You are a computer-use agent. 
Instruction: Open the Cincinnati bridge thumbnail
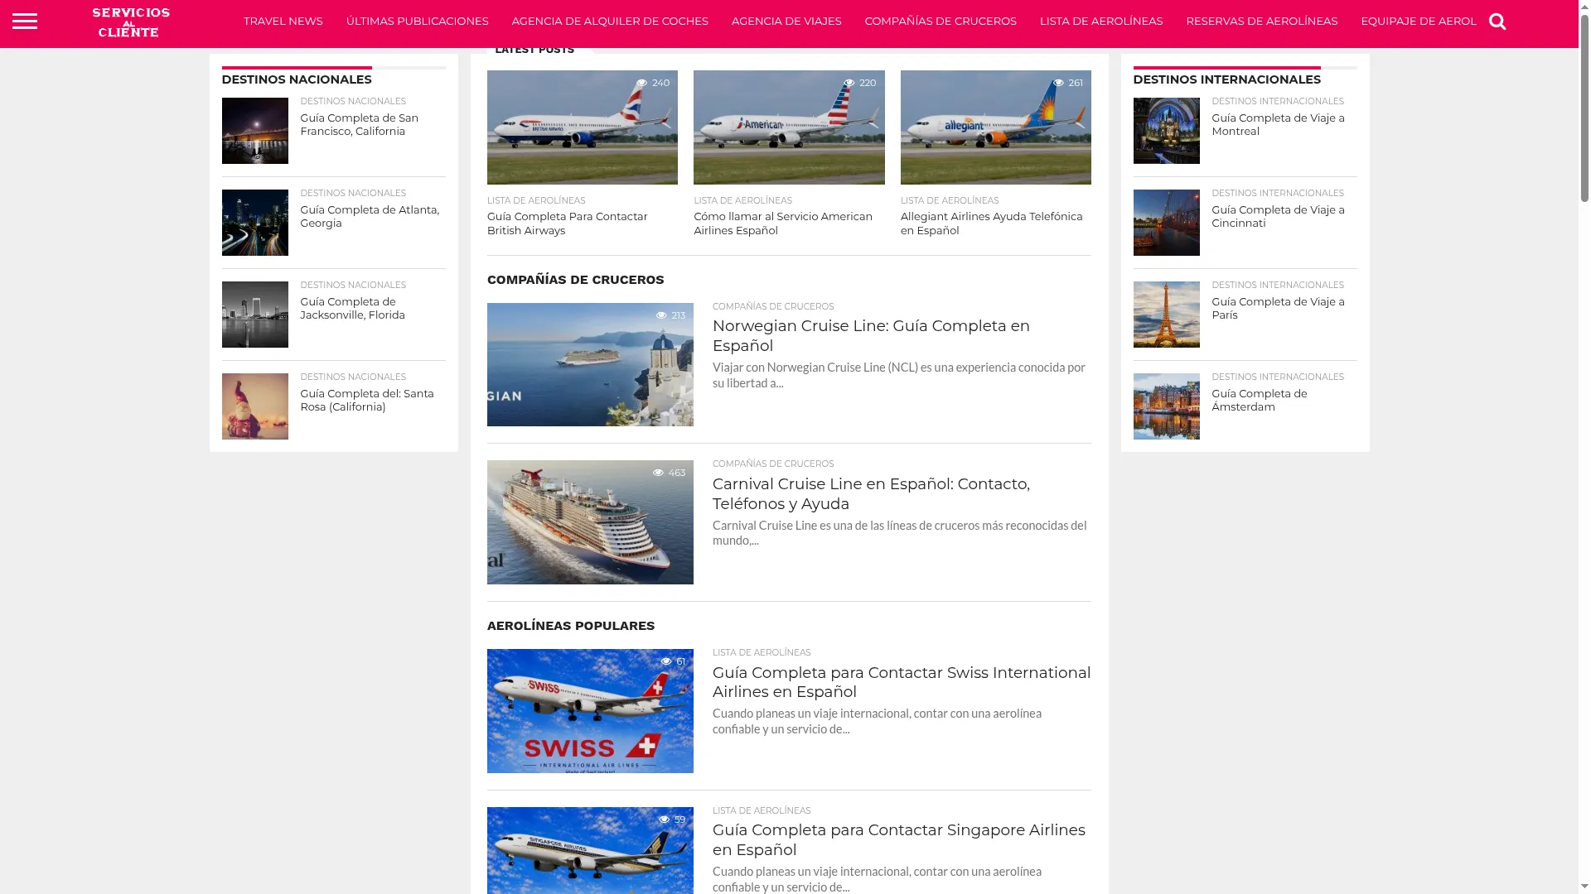coord(1167,223)
